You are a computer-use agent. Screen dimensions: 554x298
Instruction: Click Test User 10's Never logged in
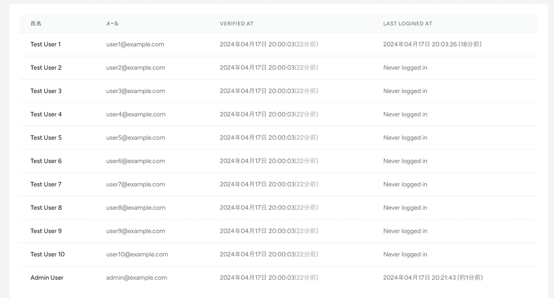[x=405, y=254]
